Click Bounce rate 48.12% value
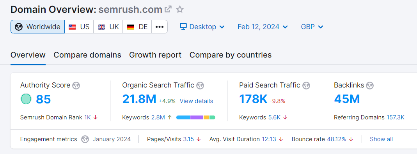Screen dimensions: 417x154 [x=336, y=139]
